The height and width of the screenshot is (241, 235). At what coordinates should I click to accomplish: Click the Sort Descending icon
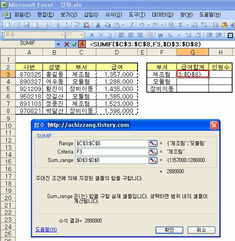click(204, 25)
